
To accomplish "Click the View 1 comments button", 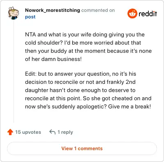I will 82,148.
